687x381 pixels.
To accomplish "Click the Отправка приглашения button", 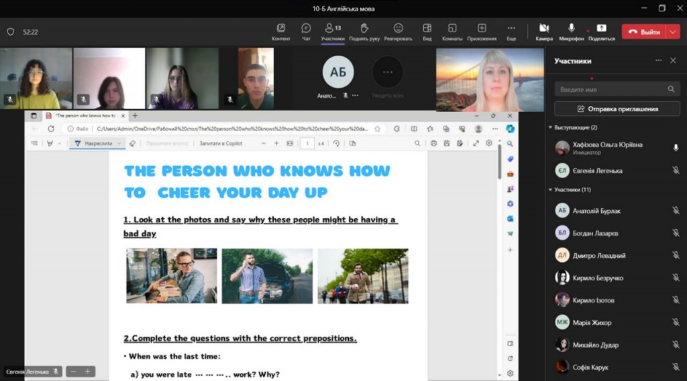I will (617, 108).
